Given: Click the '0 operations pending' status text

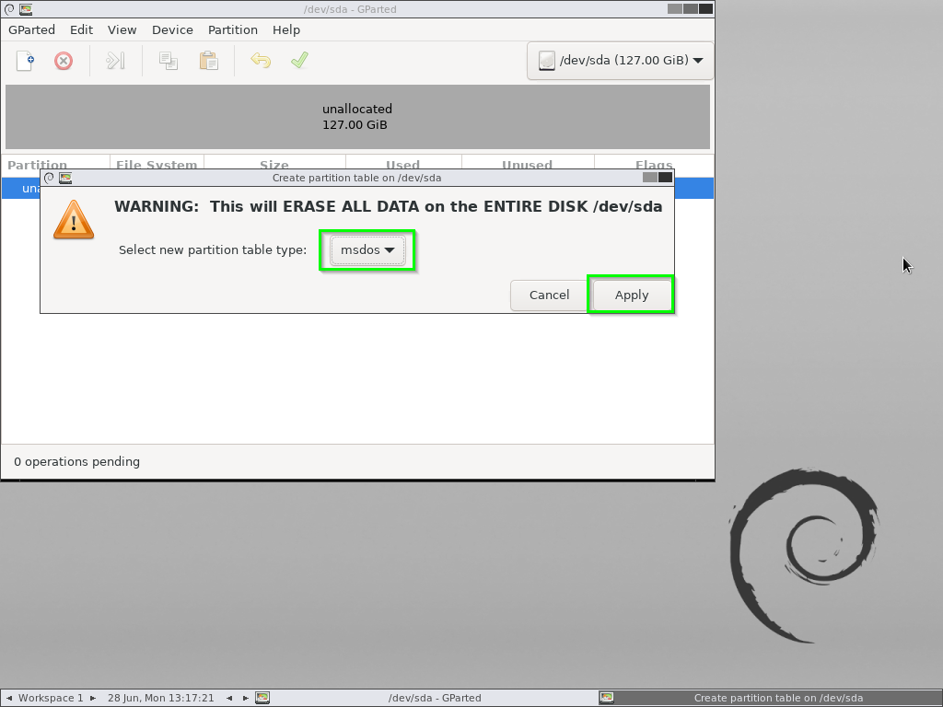Looking at the screenshot, I should point(77,462).
